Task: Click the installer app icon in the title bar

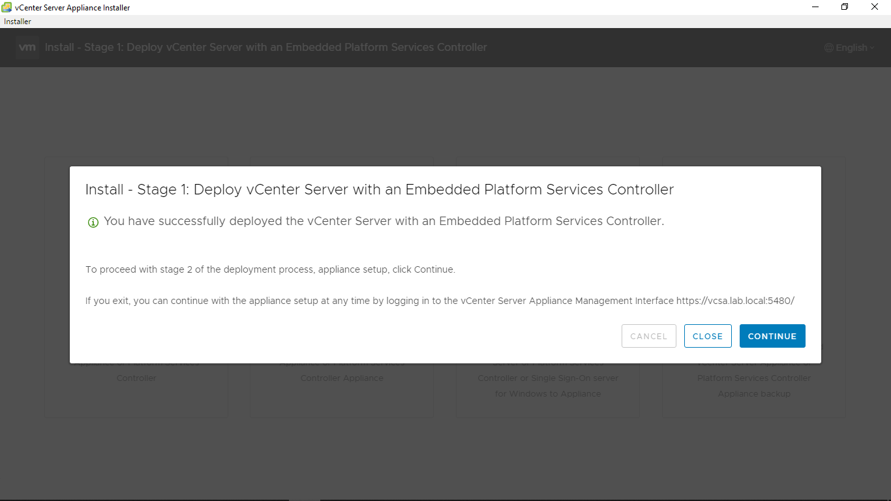Action: 7,7
